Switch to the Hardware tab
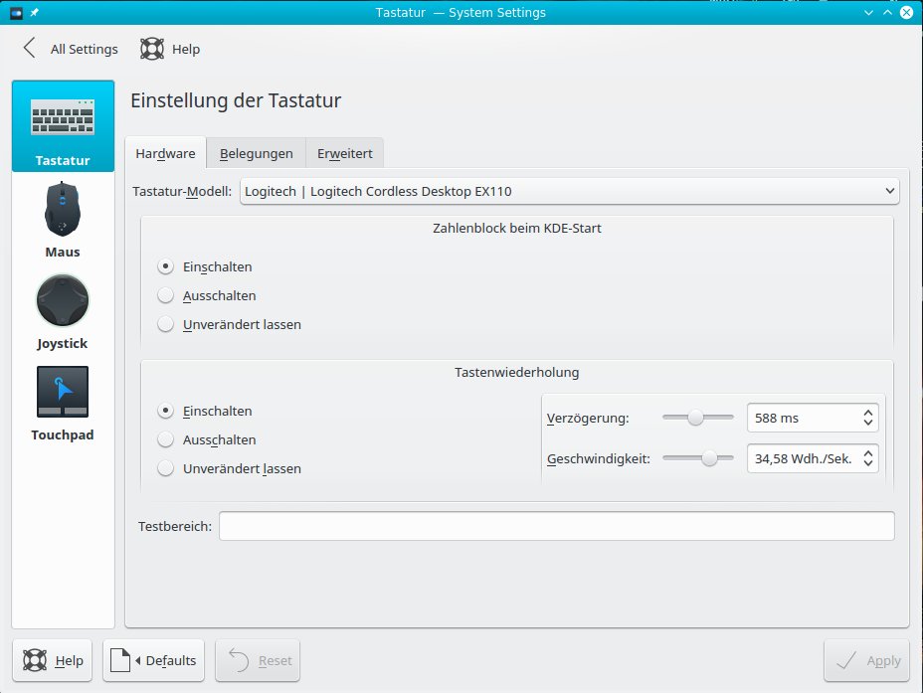This screenshot has width=923, height=693. [165, 153]
